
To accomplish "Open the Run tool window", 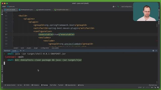I will pos(20,85).
